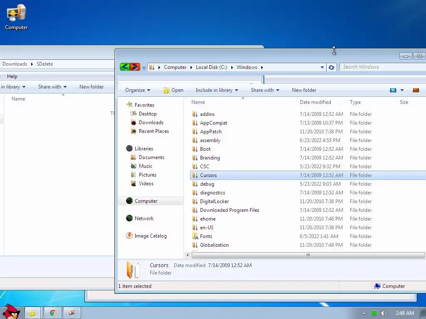Click Open in the toolbar

pos(173,90)
